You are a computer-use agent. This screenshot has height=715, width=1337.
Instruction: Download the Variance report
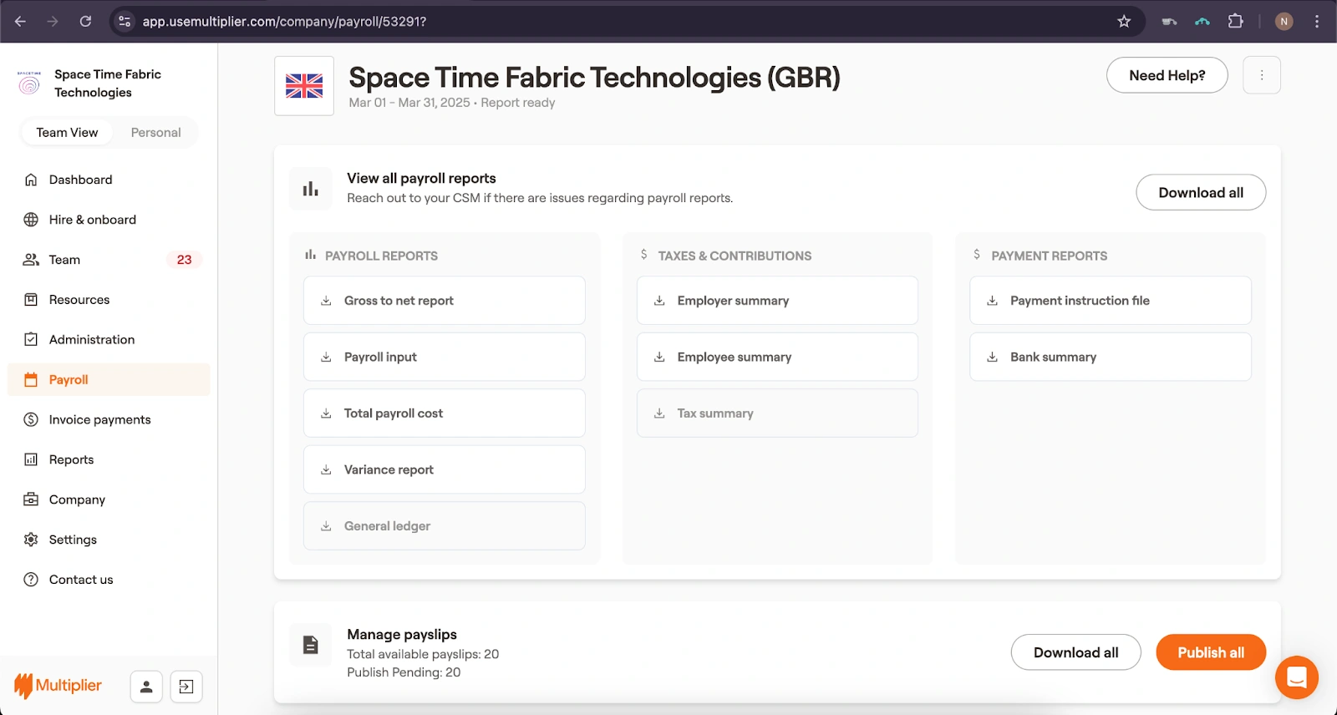coord(445,469)
